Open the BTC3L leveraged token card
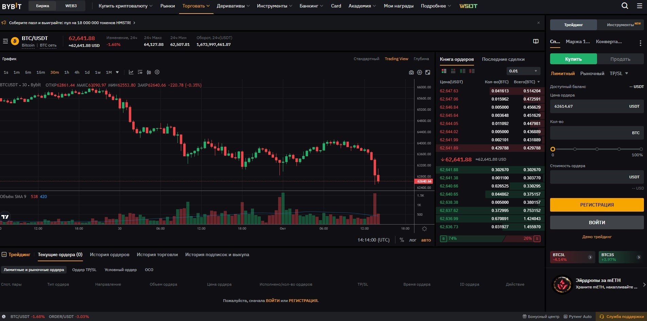This screenshot has height=321, width=647. (573, 257)
